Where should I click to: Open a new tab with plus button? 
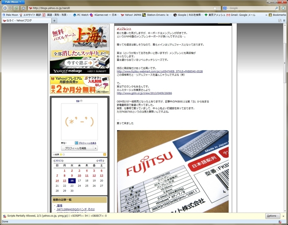click(54, 21)
